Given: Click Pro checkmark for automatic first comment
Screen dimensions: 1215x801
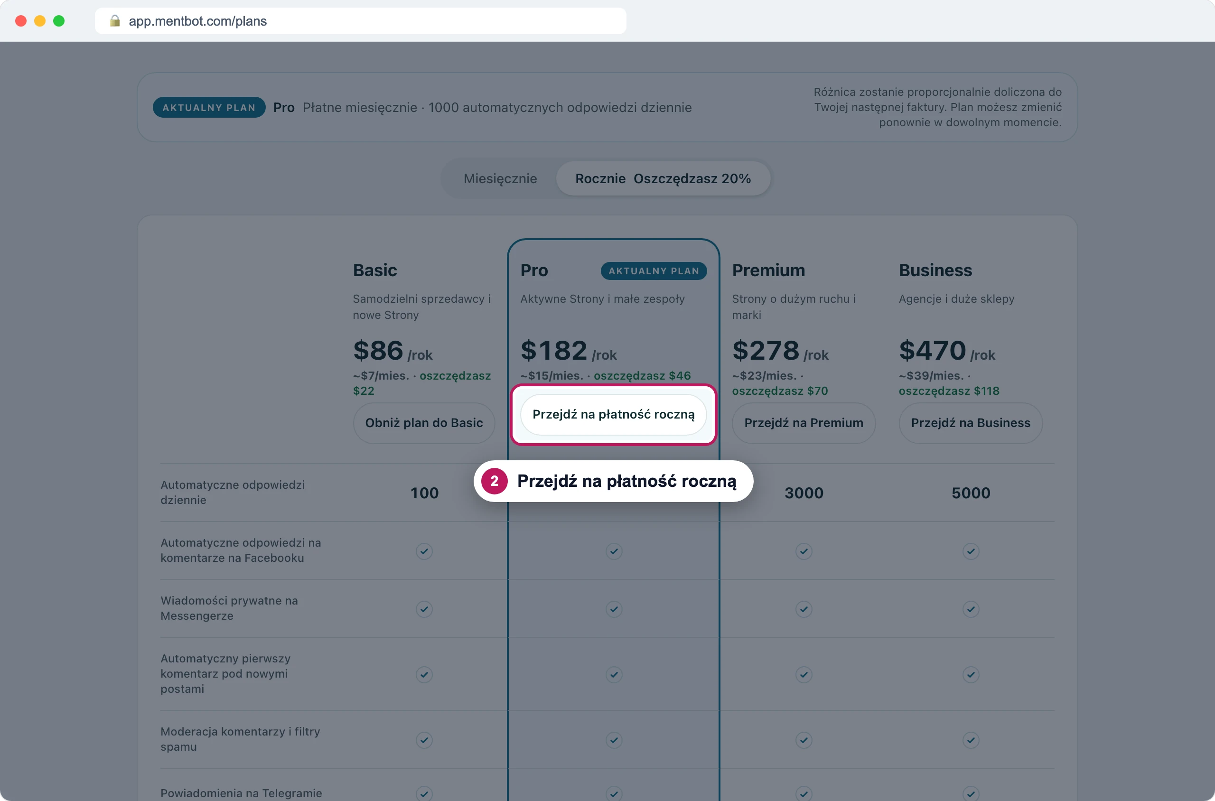Looking at the screenshot, I should (x=614, y=674).
